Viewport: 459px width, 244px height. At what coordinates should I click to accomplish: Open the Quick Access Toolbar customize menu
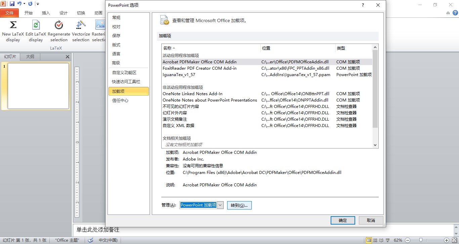pyautogui.click(x=37, y=4)
